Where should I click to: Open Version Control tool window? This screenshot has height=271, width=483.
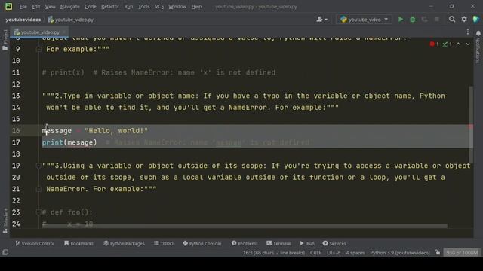[x=35, y=243]
